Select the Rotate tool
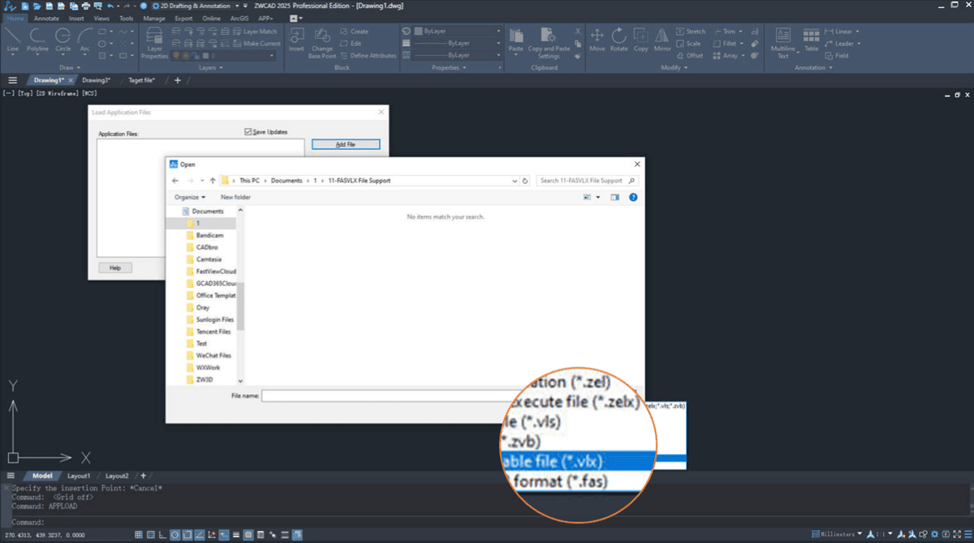Image resolution: width=974 pixels, height=543 pixels. (619, 40)
